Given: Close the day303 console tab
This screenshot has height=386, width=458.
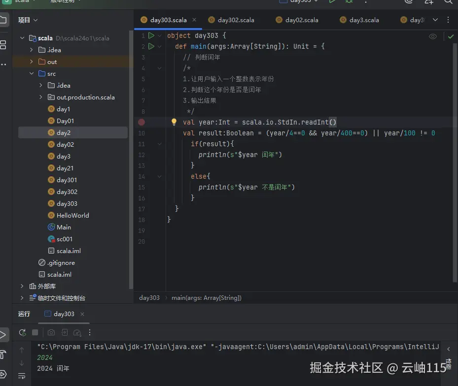Looking at the screenshot, I should tap(81, 314).
